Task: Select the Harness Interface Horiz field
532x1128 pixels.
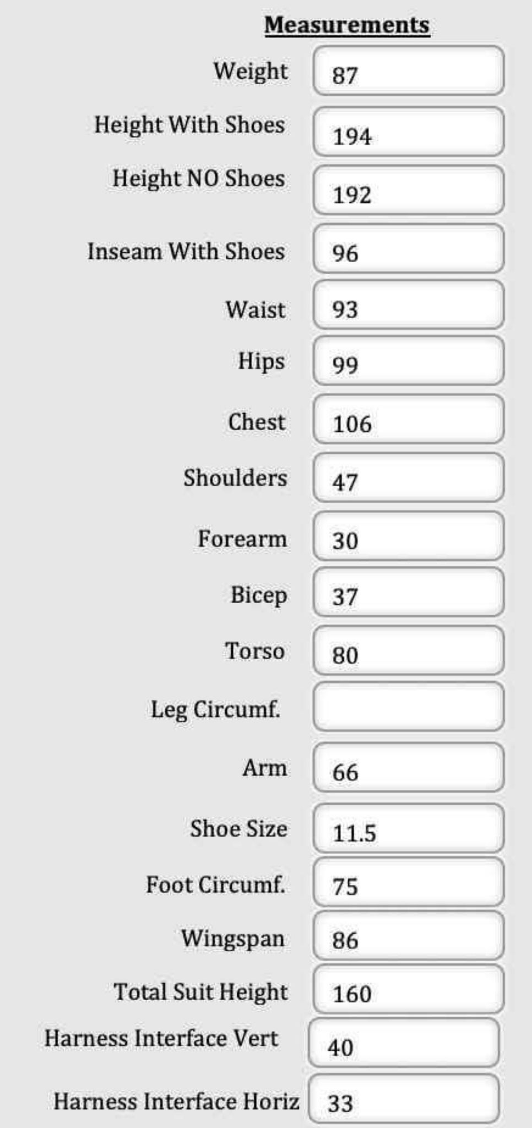Action: (x=404, y=1099)
